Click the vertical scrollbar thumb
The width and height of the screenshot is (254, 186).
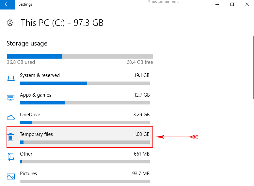point(254,67)
